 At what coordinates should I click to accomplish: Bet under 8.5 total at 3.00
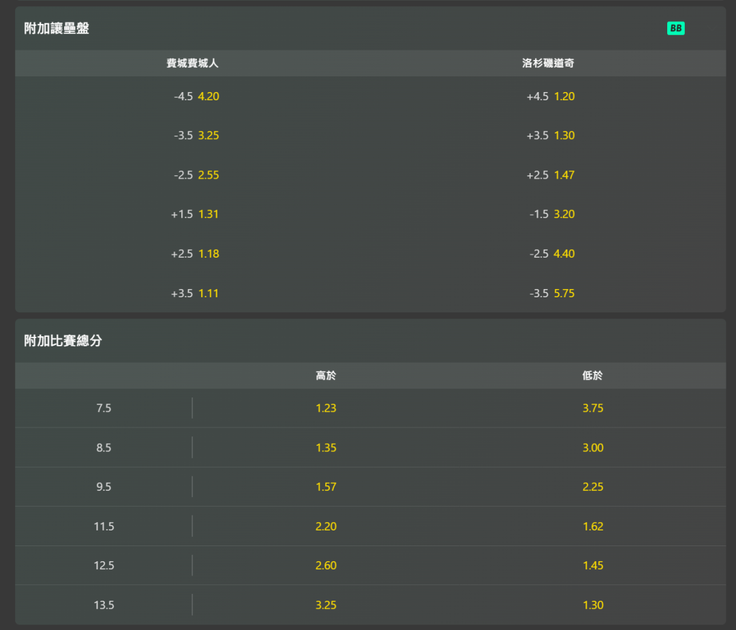point(592,447)
